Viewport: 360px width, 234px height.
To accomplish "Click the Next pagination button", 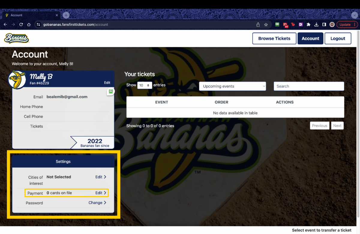I will 337,126.
